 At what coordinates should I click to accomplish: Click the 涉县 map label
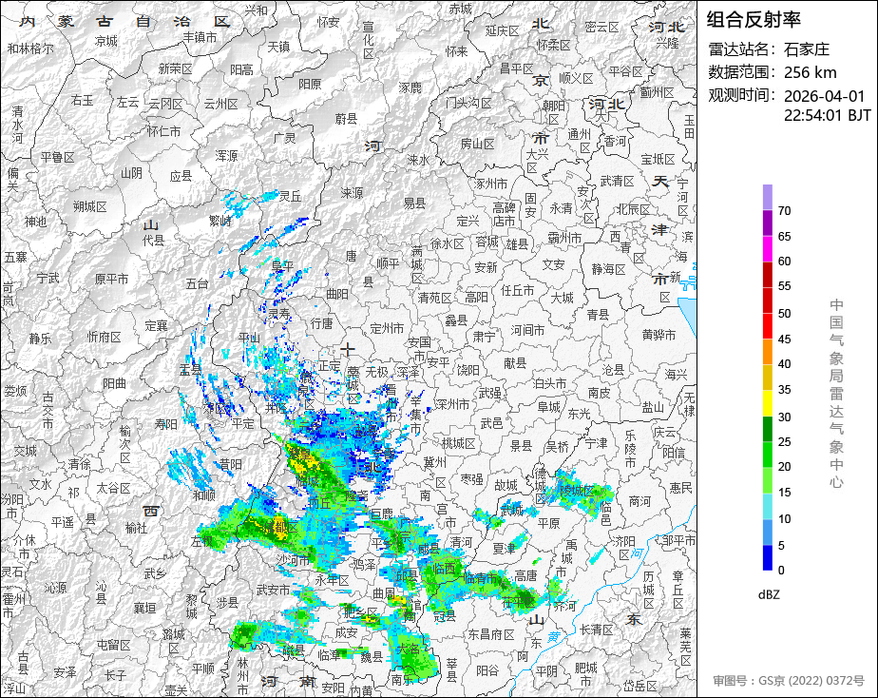[x=228, y=603]
